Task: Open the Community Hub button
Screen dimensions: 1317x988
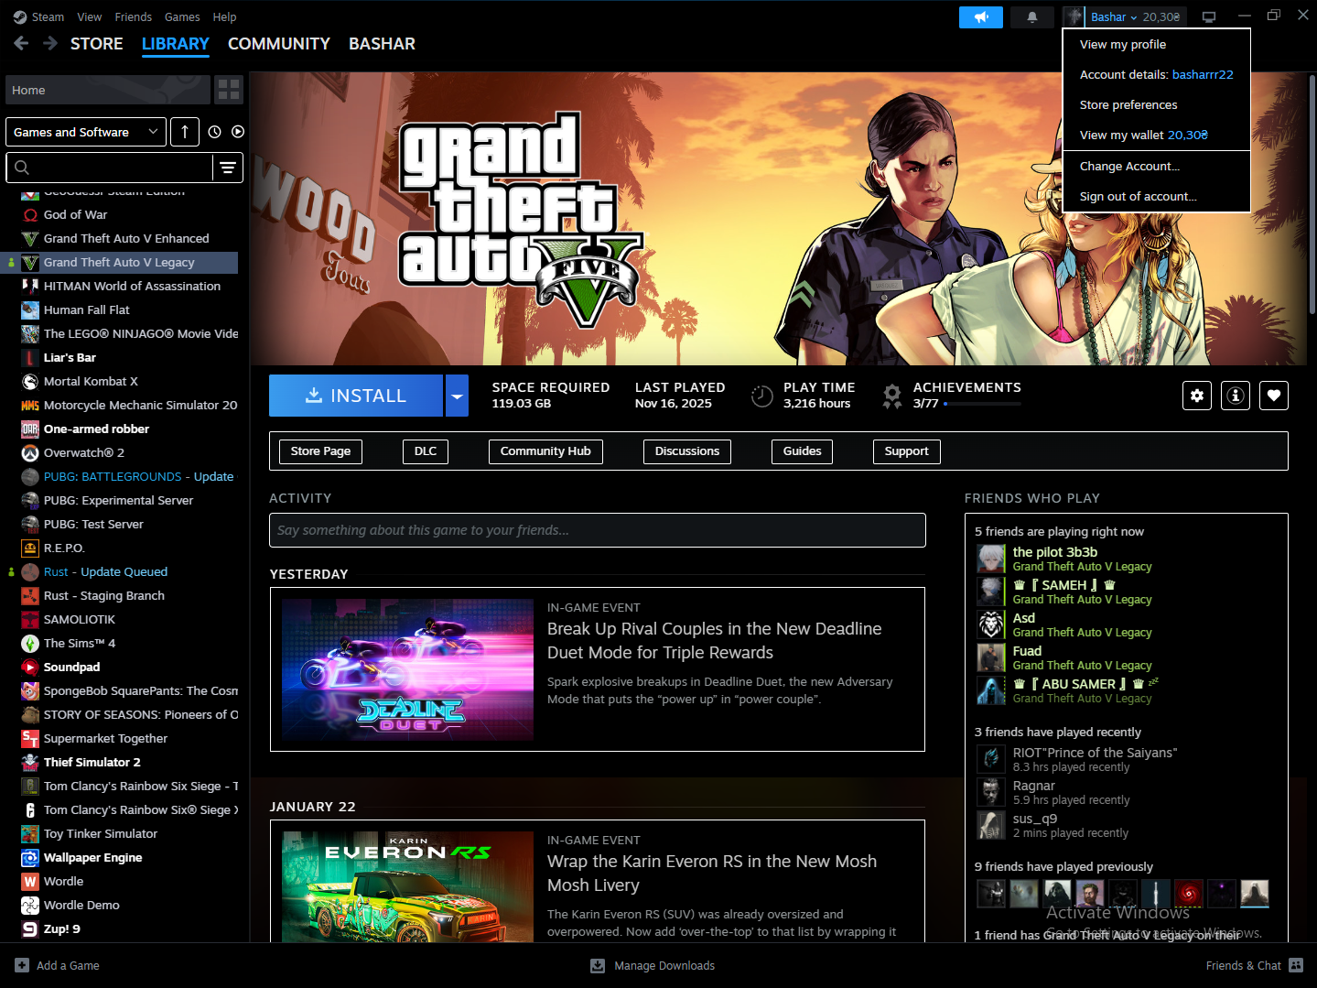Action: 545,451
